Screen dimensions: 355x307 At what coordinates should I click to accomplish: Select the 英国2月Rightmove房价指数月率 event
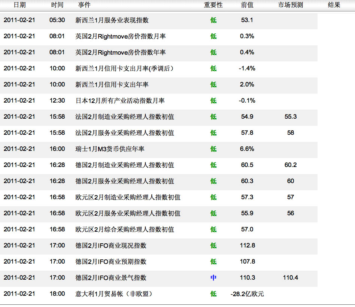pyautogui.click(x=121, y=36)
